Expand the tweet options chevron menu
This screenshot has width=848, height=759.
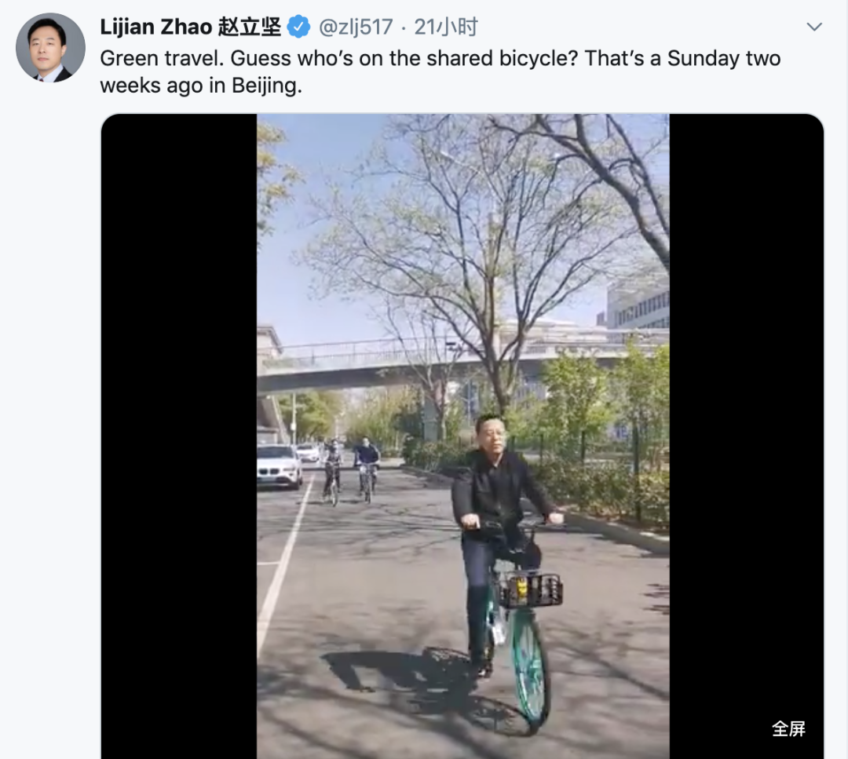pos(814,27)
